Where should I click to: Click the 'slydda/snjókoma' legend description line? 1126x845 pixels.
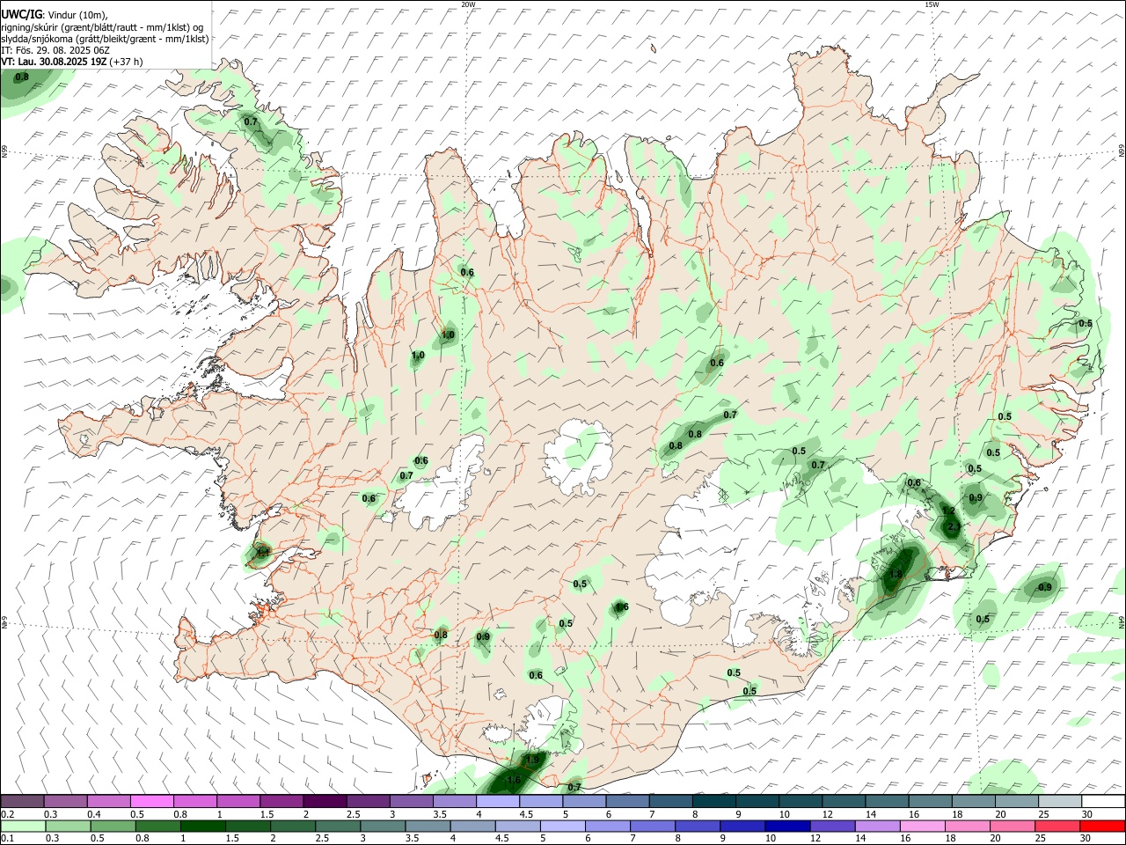[x=105, y=38]
